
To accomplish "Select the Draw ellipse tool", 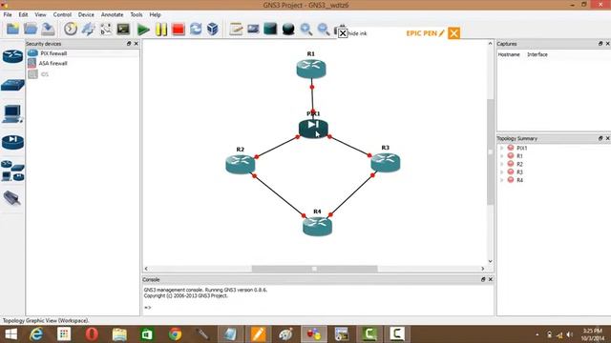I will pyautogui.click(x=288, y=30).
